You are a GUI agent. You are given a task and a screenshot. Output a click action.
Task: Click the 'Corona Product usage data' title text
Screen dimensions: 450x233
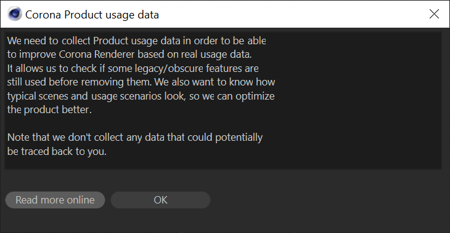point(92,15)
